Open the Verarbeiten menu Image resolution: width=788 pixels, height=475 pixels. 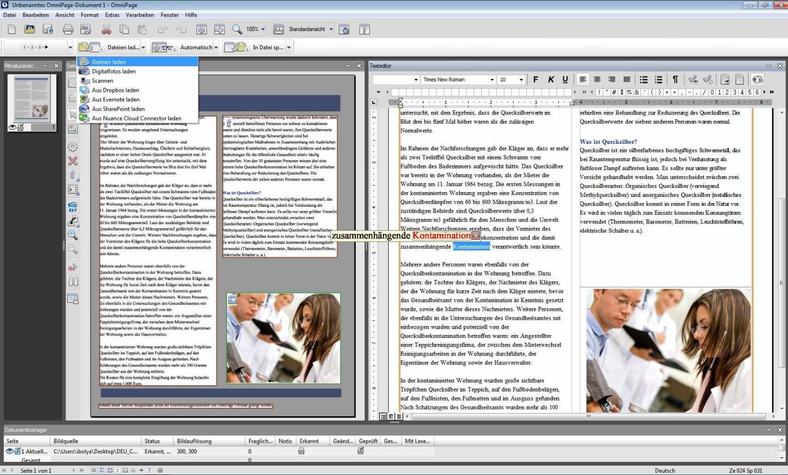[x=140, y=15]
